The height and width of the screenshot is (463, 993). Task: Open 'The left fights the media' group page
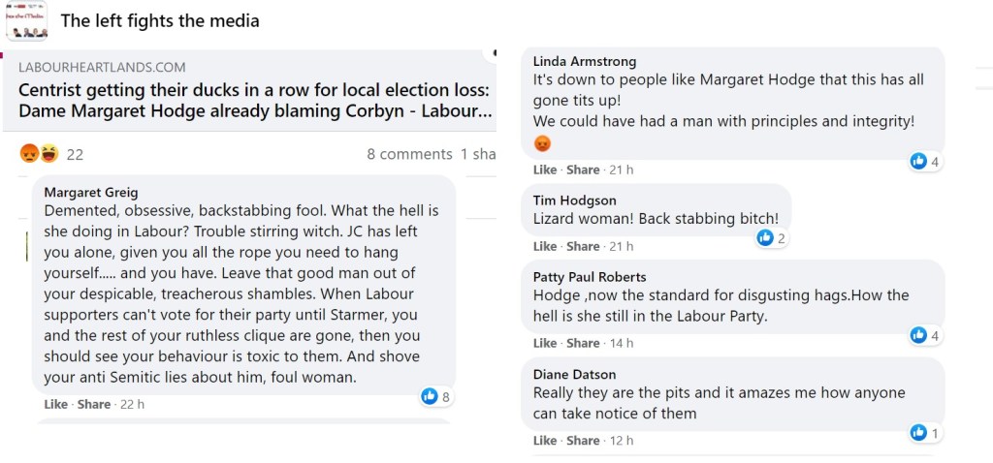(x=160, y=20)
